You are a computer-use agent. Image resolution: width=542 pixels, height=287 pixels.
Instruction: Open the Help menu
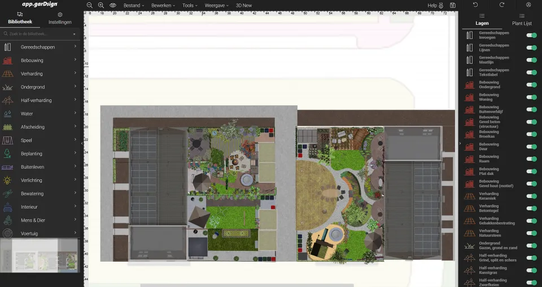[x=435, y=6]
